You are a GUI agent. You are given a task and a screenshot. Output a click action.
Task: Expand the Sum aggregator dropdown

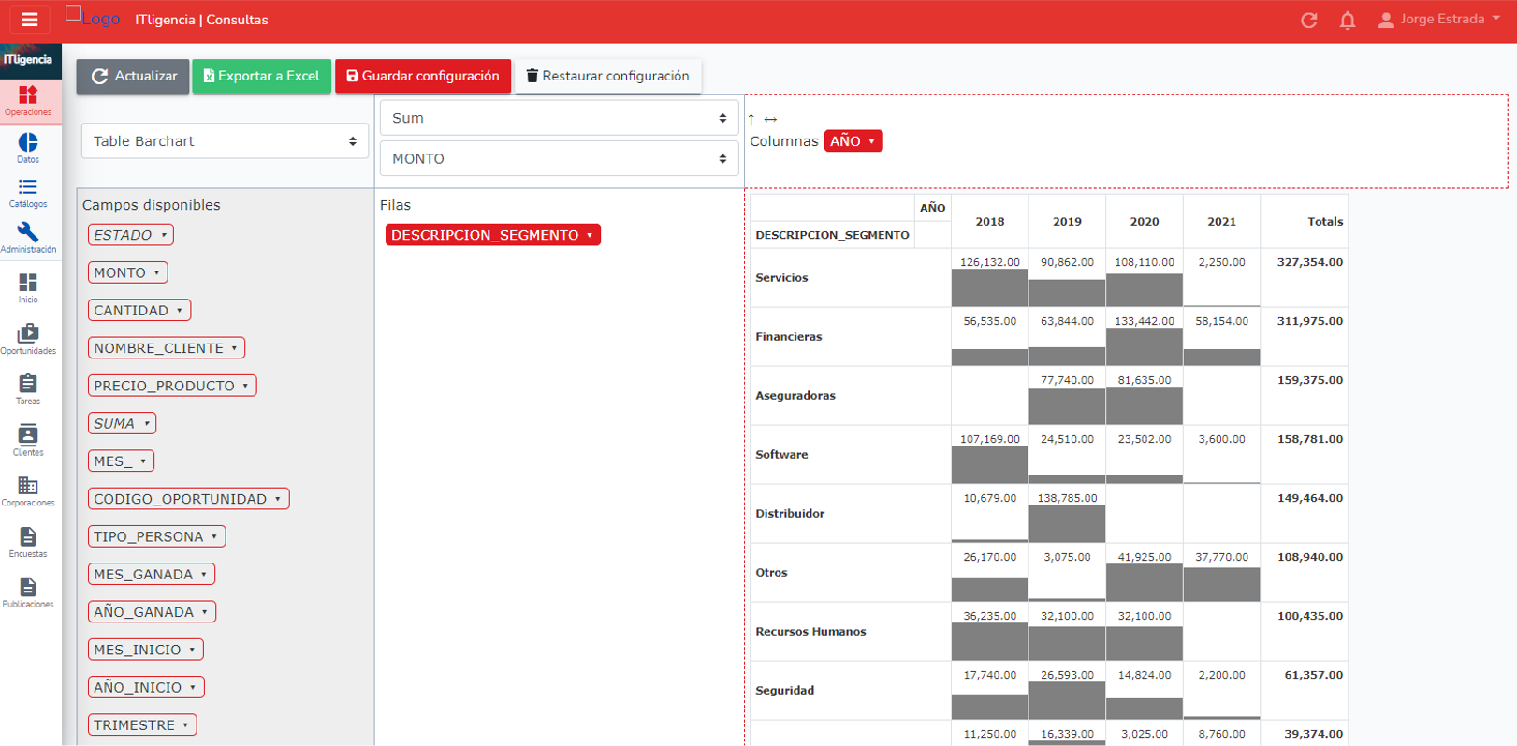[x=559, y=118]
